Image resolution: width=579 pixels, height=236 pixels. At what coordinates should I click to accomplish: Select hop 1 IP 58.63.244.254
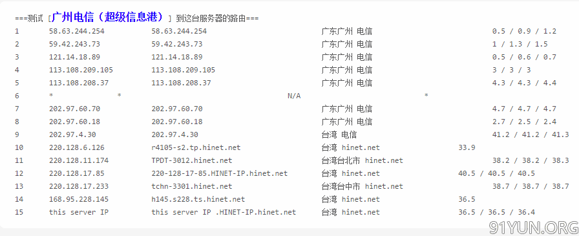[x=77, y=32]
